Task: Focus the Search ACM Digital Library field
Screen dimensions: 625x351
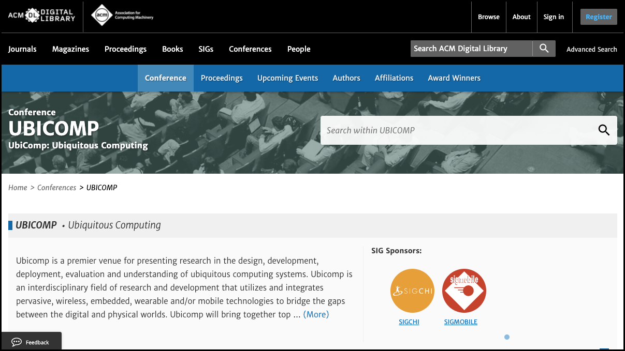Action: tap(472, 49)
